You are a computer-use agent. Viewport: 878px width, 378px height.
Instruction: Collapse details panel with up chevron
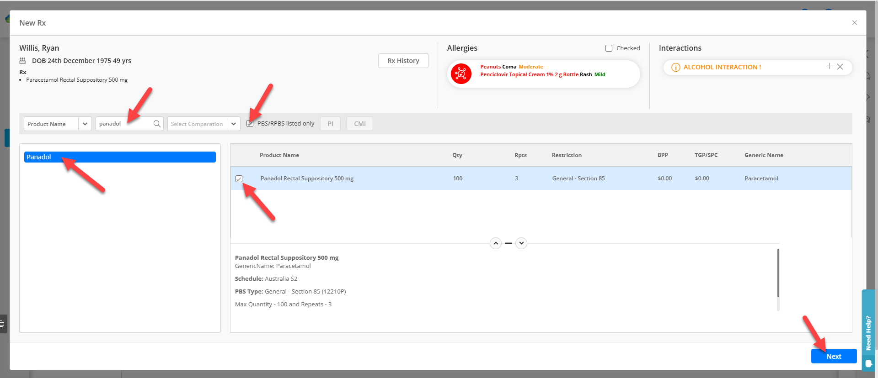click(x=496, y=243)
